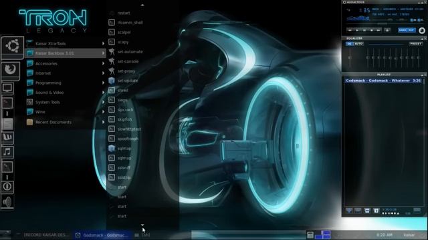Click the scalpel terminal icon

pyautogui.click(x=112, y=32)
